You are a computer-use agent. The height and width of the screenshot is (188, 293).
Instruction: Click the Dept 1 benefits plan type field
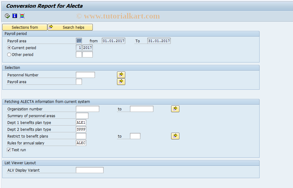81,122
